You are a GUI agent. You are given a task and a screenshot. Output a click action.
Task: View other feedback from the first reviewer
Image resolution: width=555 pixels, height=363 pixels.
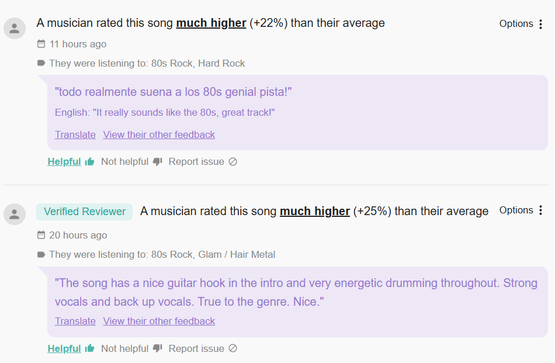point(159,135)
